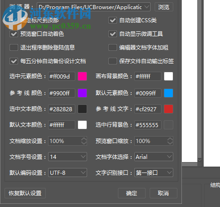Open 文档字体选择 dropdown showing Arial
Screen dimensions: 220x207
coord(154,157)
